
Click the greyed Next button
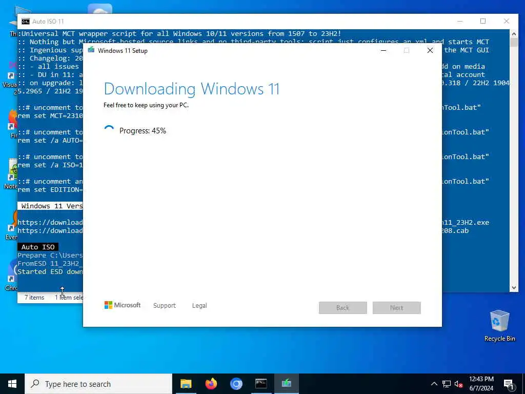click(x=397, y=308)
